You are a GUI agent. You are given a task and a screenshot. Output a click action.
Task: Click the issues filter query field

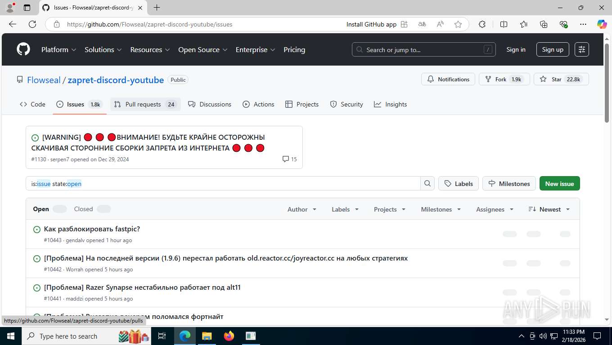tap(223, 183)
